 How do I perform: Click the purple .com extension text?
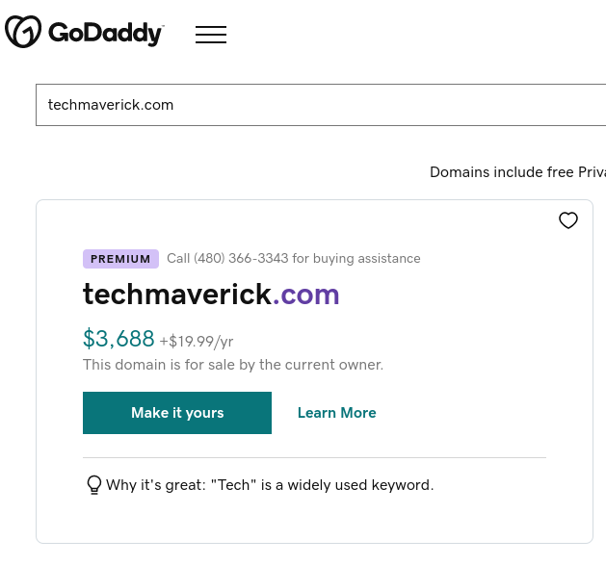click(x=306, y=294)
